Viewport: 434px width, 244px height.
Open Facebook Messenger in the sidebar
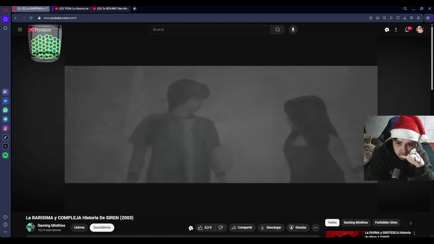5,101
